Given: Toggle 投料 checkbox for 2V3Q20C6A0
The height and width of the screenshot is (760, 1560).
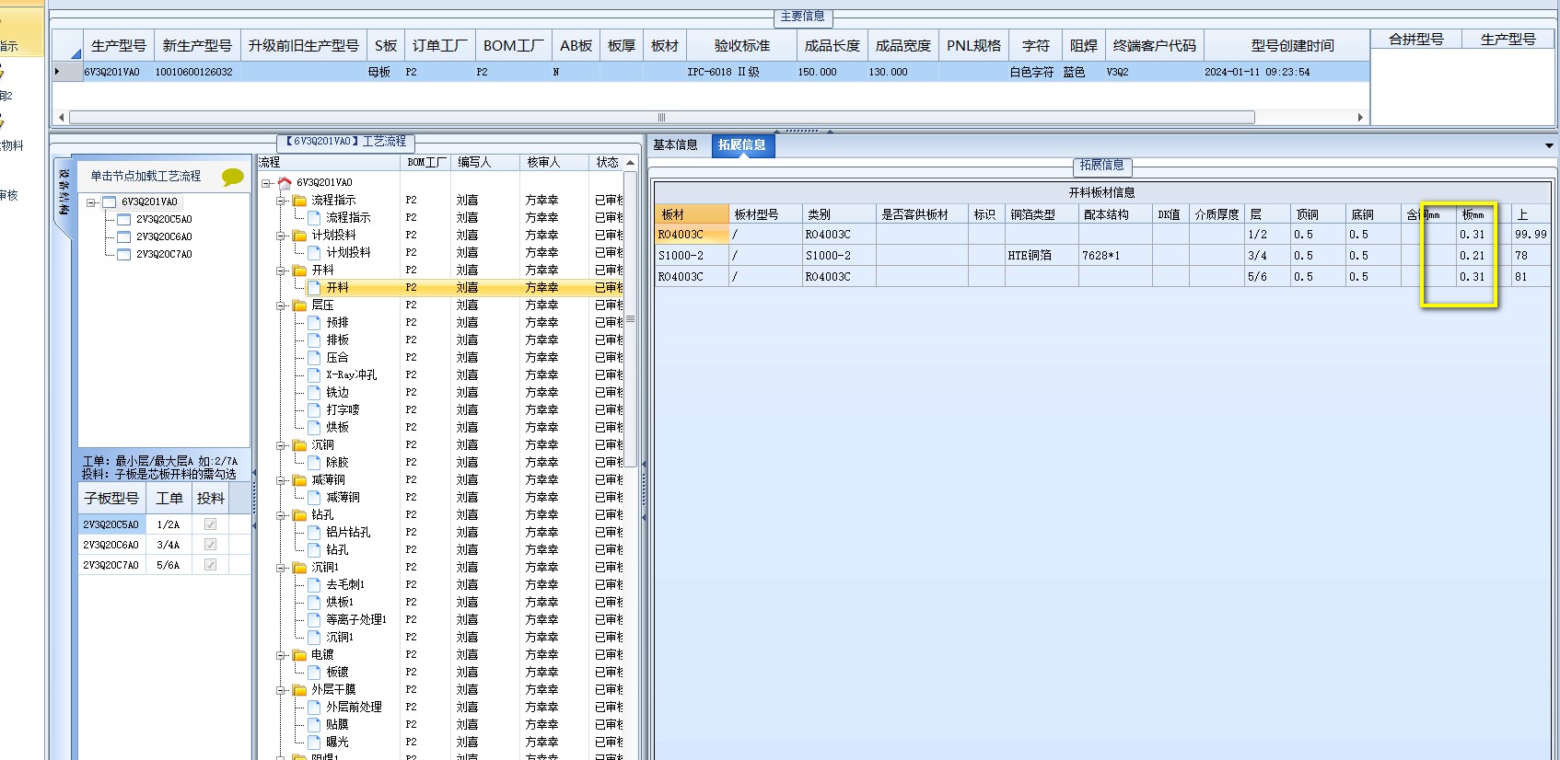Looking at the screenshot, I should pos(210,544).
